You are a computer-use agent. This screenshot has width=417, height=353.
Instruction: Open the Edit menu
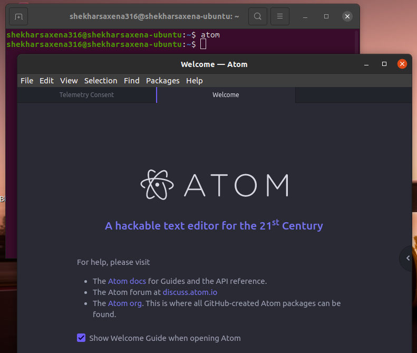point(46,81)
